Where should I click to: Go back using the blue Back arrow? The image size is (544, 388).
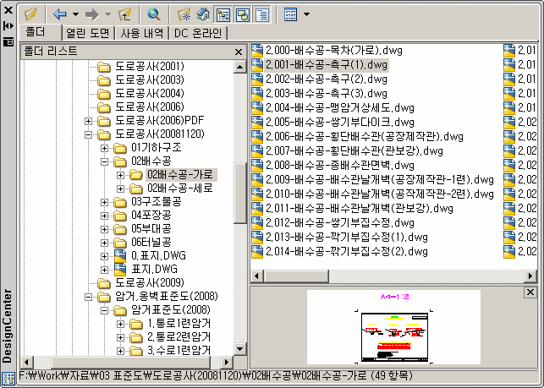[x=60, y=14]
